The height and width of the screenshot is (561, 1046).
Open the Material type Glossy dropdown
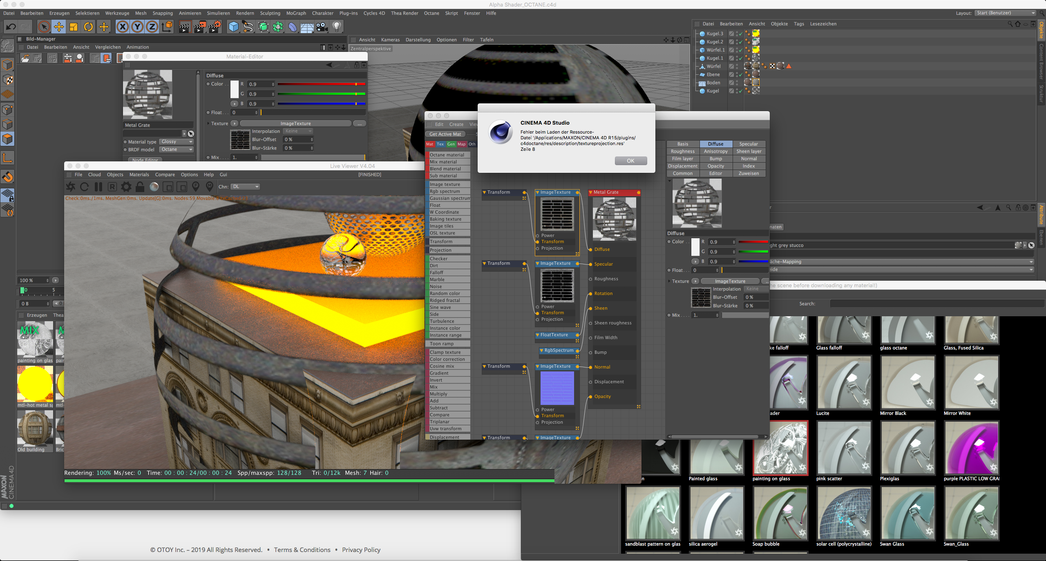(x=177, y=142)
